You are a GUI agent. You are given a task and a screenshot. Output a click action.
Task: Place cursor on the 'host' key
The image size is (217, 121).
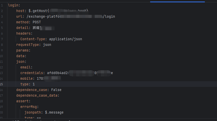(x=20, y=11)
